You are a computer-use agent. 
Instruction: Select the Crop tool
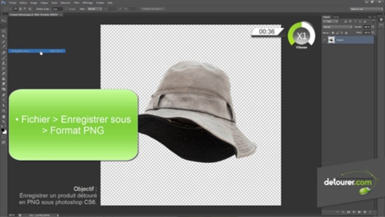tap(4, 41)
